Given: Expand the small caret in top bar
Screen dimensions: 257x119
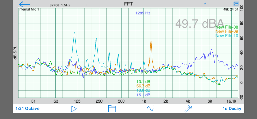Looking at the screenshot, I should (205, 3).
